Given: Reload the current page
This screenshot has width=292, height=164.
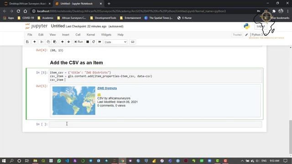Looking at the screenshot, I should coord(18,11).
